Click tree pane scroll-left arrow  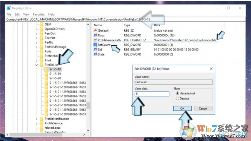8,135
